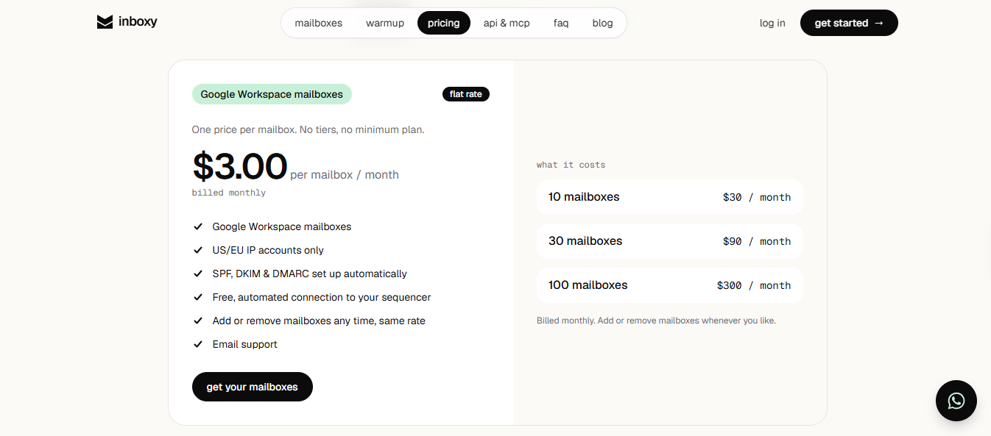The height and width of the screenshot is (436, 991).
Task: Open the warmup nav tab
Action: tap(385, 23)
